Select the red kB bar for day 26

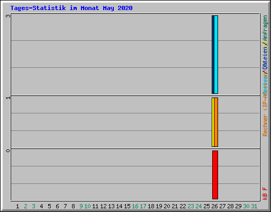(215, 175)
